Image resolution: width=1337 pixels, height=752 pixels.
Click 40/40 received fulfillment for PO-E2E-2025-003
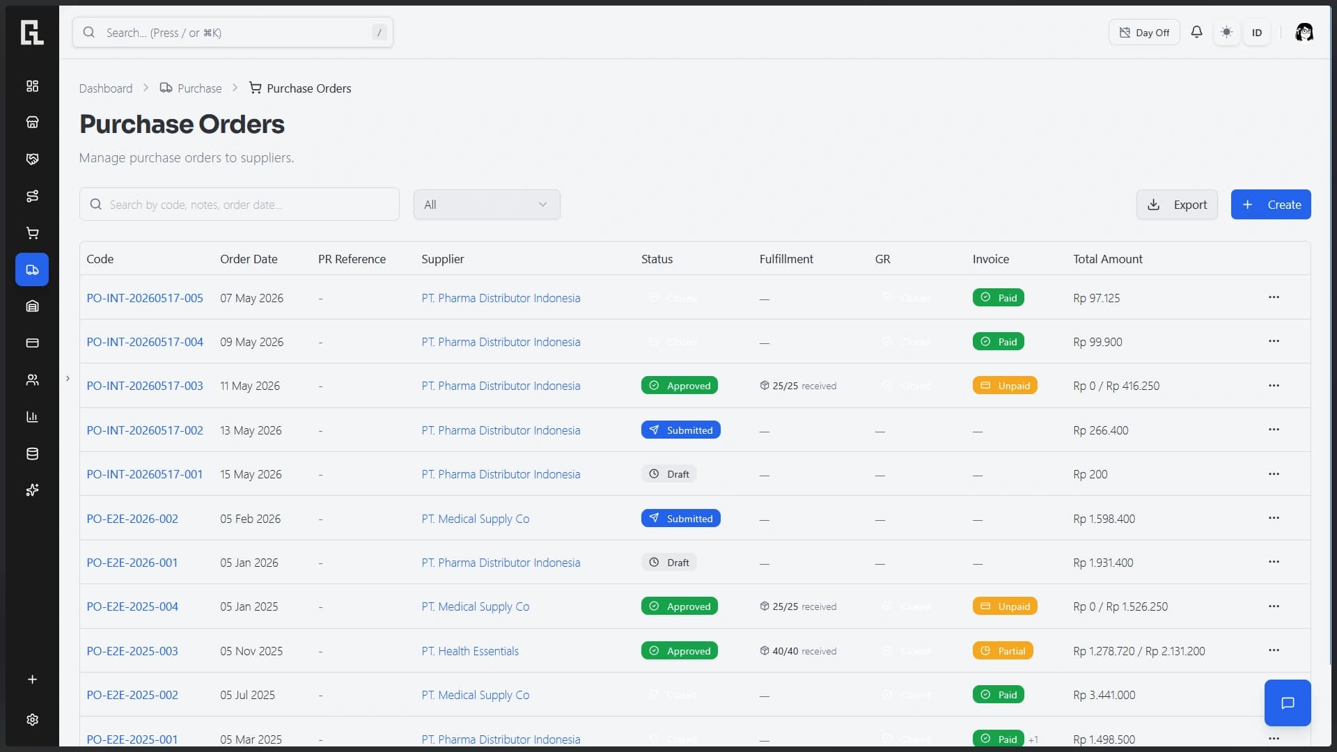tap(798, 651)
